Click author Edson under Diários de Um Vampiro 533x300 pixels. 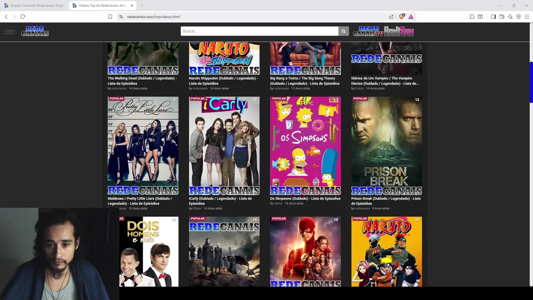[x=359, y=88]
